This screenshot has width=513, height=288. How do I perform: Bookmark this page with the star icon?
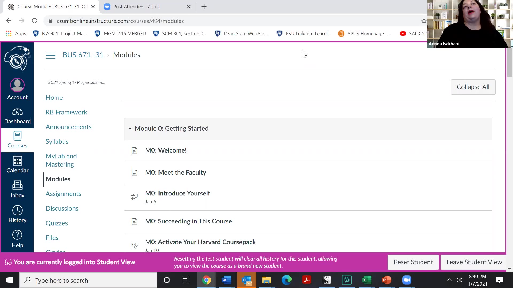[x=424, y=21]
